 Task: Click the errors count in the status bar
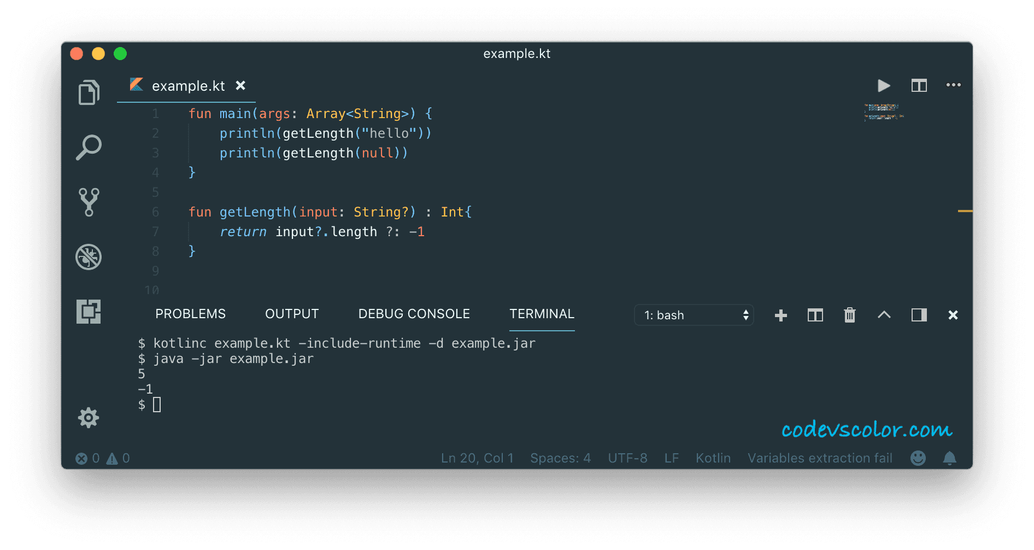[87, 458]
